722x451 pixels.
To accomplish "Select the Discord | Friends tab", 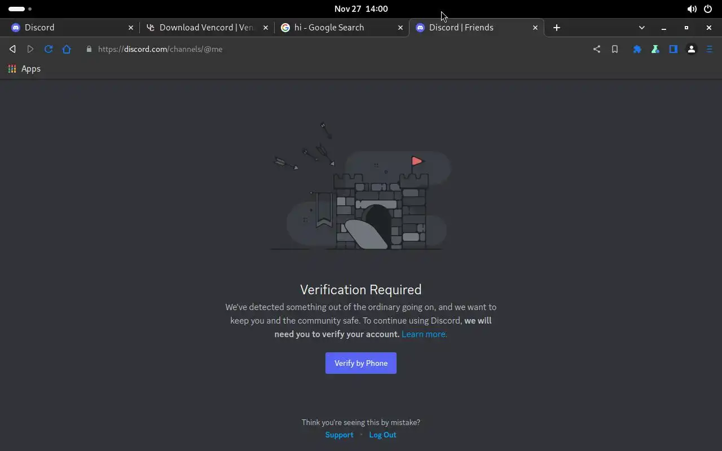I will click(x=477, y=28).
